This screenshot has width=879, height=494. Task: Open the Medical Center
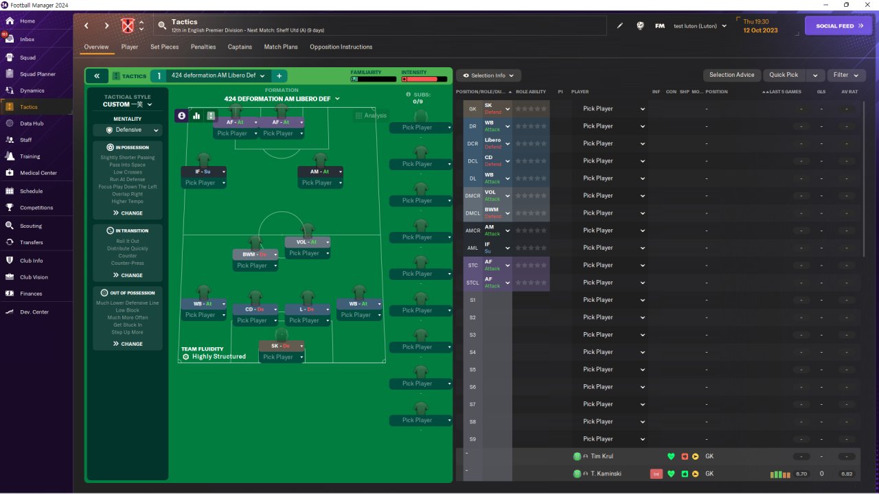[38, 173]
